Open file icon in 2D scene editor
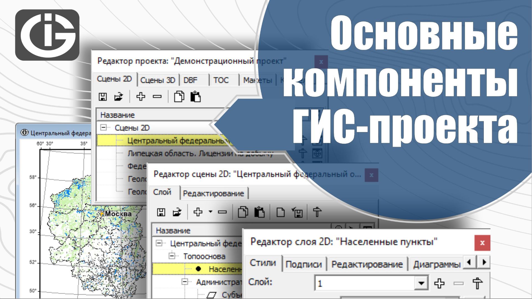Screen dimensions: 532x299 point(177,212)
